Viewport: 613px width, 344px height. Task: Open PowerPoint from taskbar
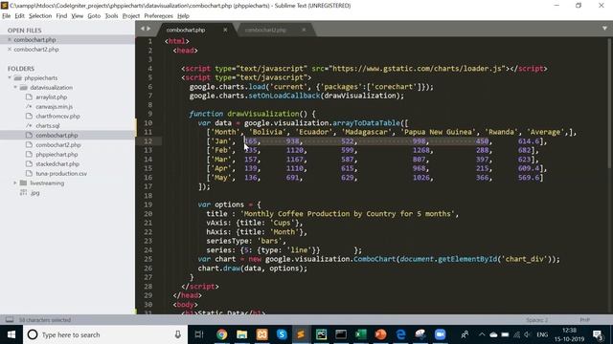tap(380, 334)
